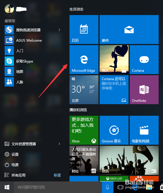Open 电影和电视 tile
163x193 pixels.
coord(144,130)
